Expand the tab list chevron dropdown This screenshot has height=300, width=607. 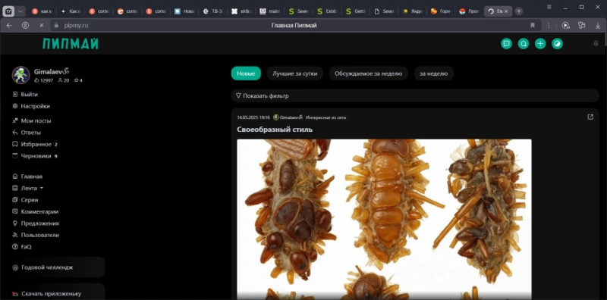(x=20, y=11)
